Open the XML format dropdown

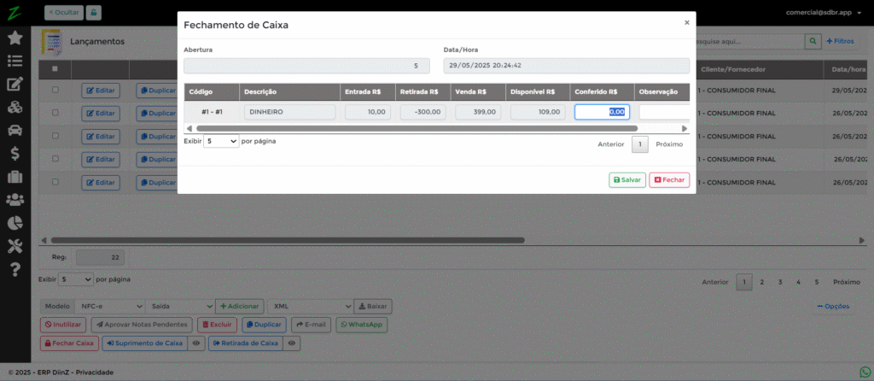point(309,306)
